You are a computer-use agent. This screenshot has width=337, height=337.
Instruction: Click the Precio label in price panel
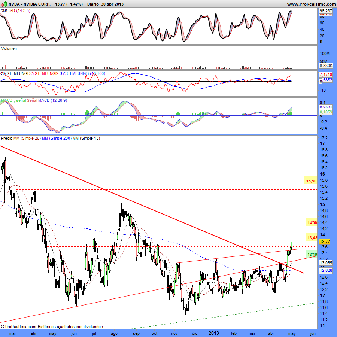coord(7,138)
